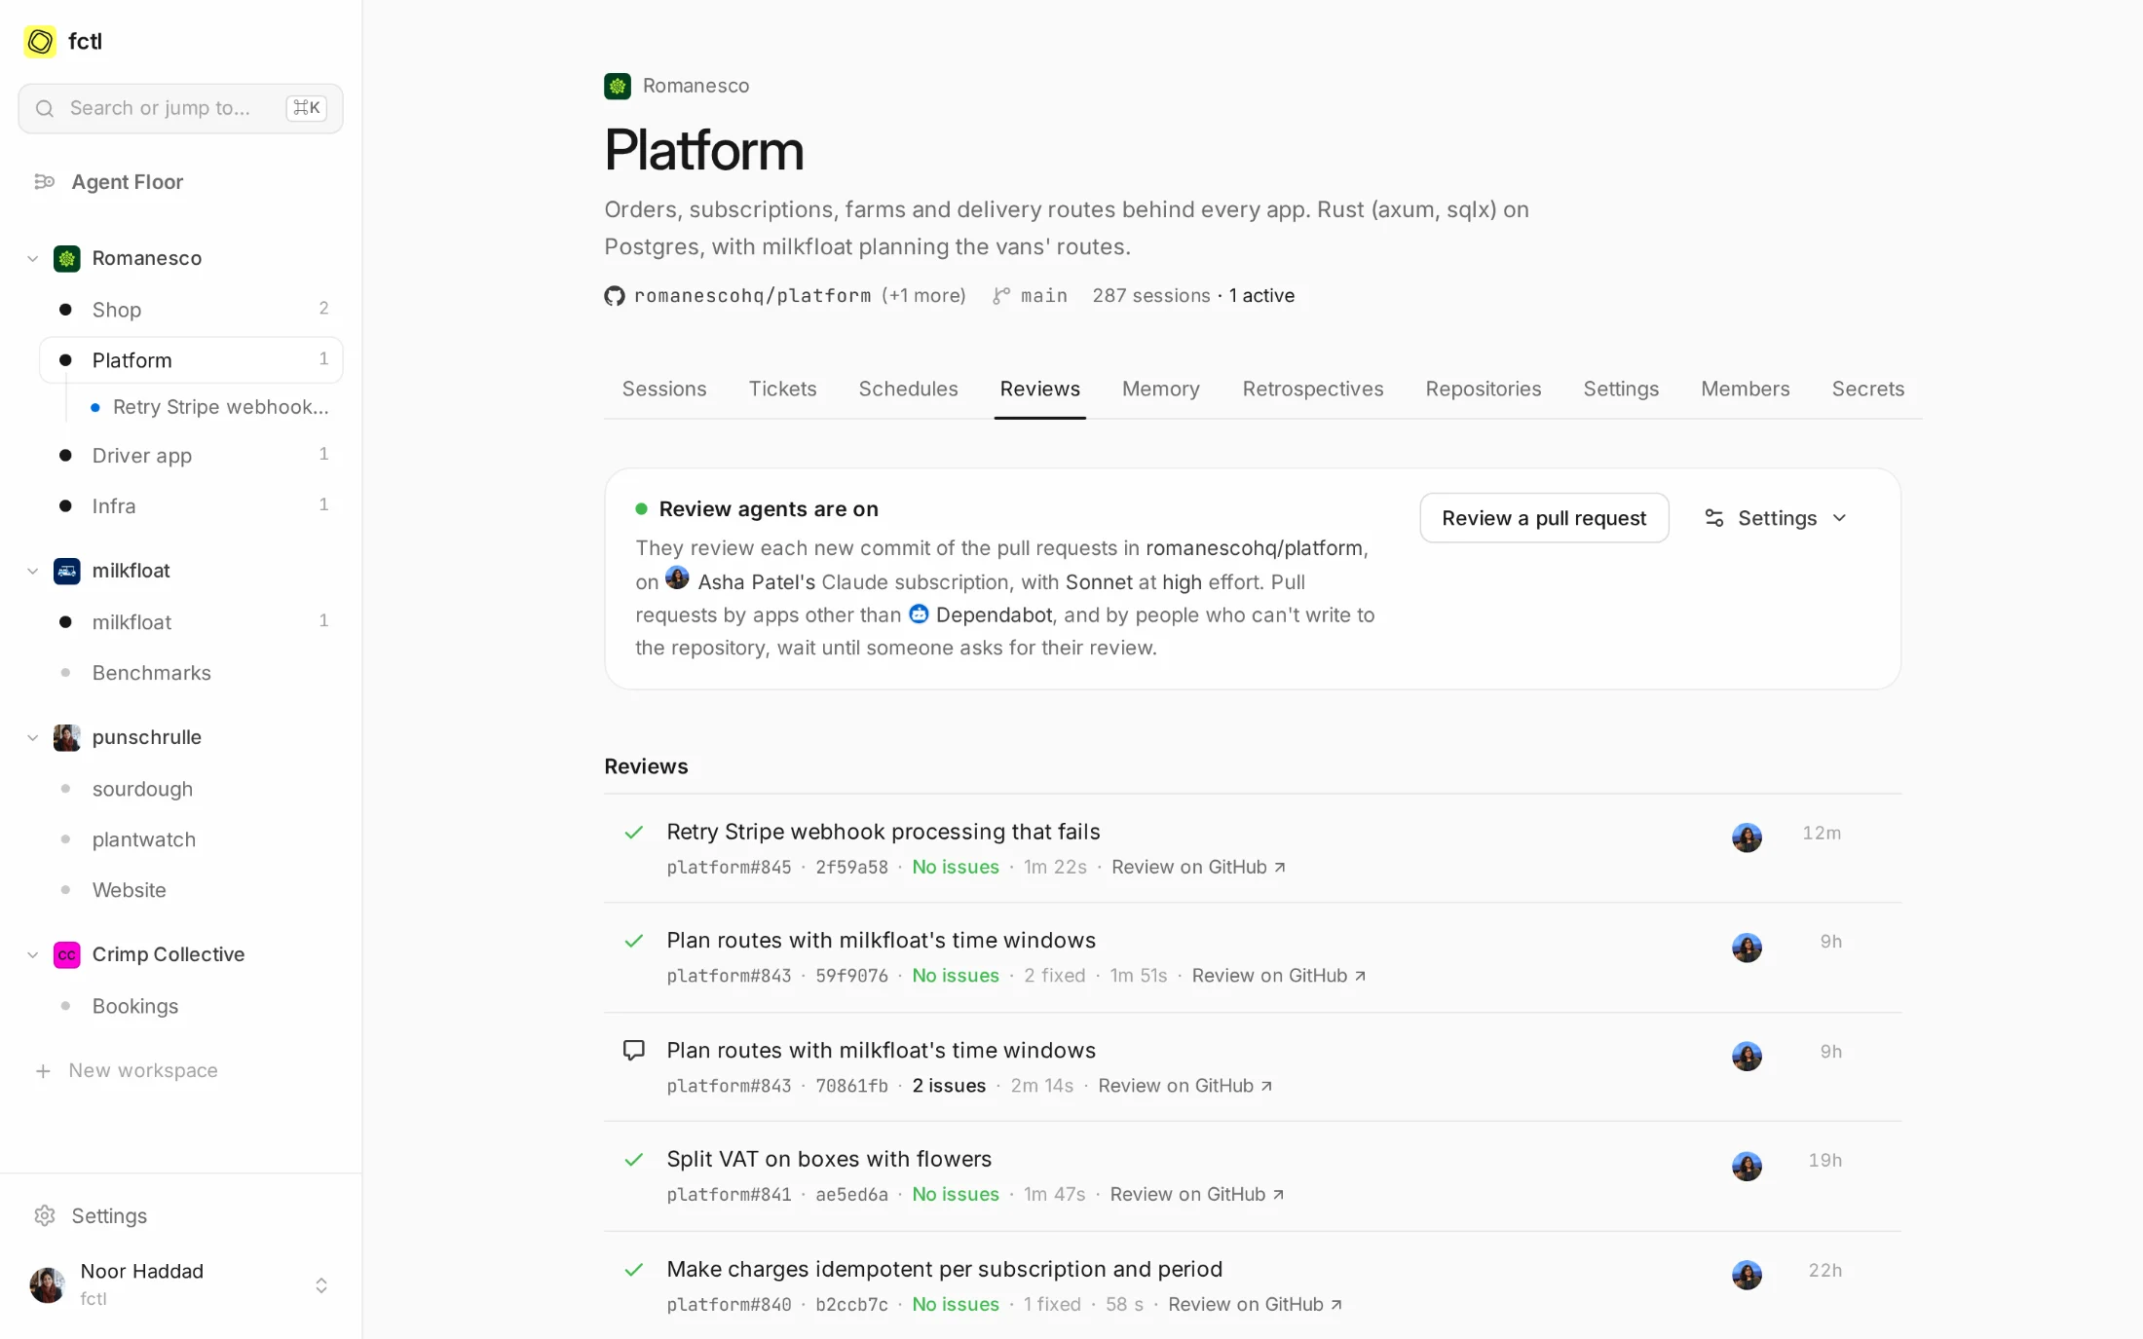This screenshot has width=2143, height=1339.
Task: Collapse the punschrulle workspace group
Action: (x=32, y=737)
